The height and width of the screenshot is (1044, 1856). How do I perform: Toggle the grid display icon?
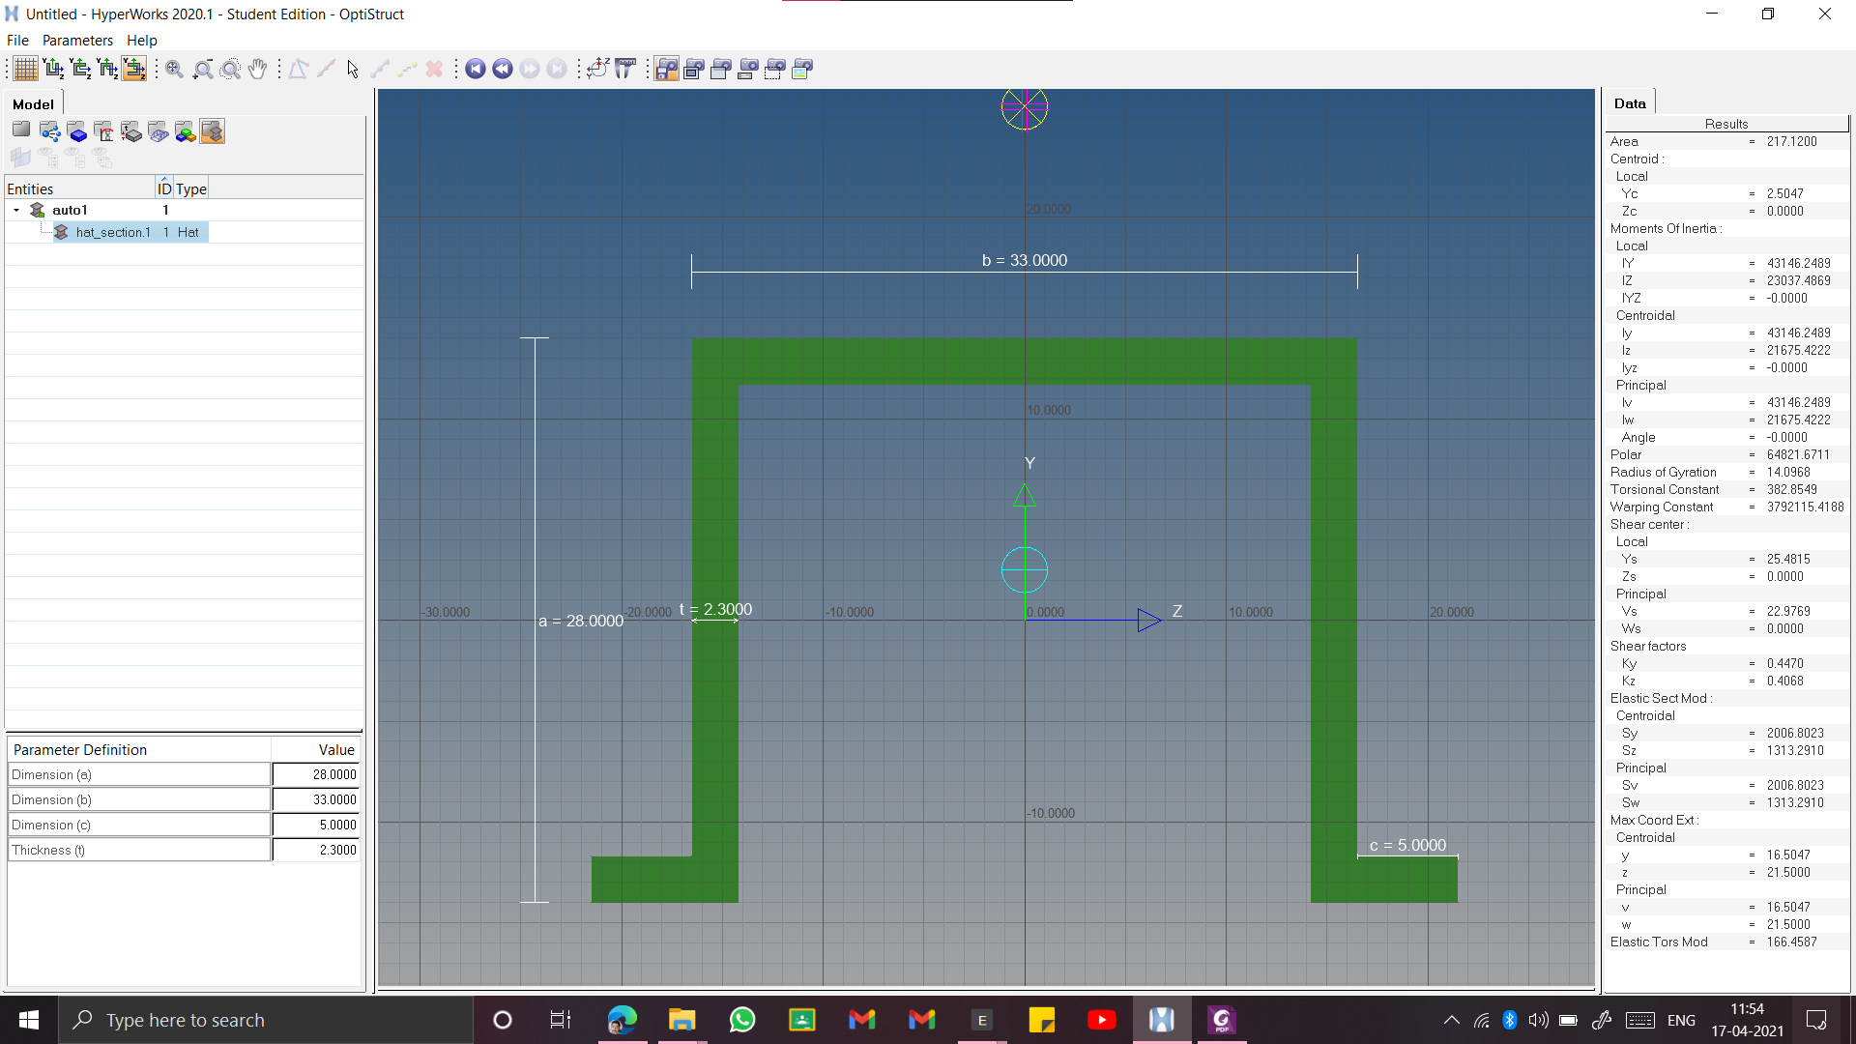coord(25,69)
